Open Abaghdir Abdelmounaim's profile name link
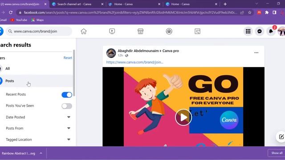Screen dimensions: 285x160 [138, 51]
